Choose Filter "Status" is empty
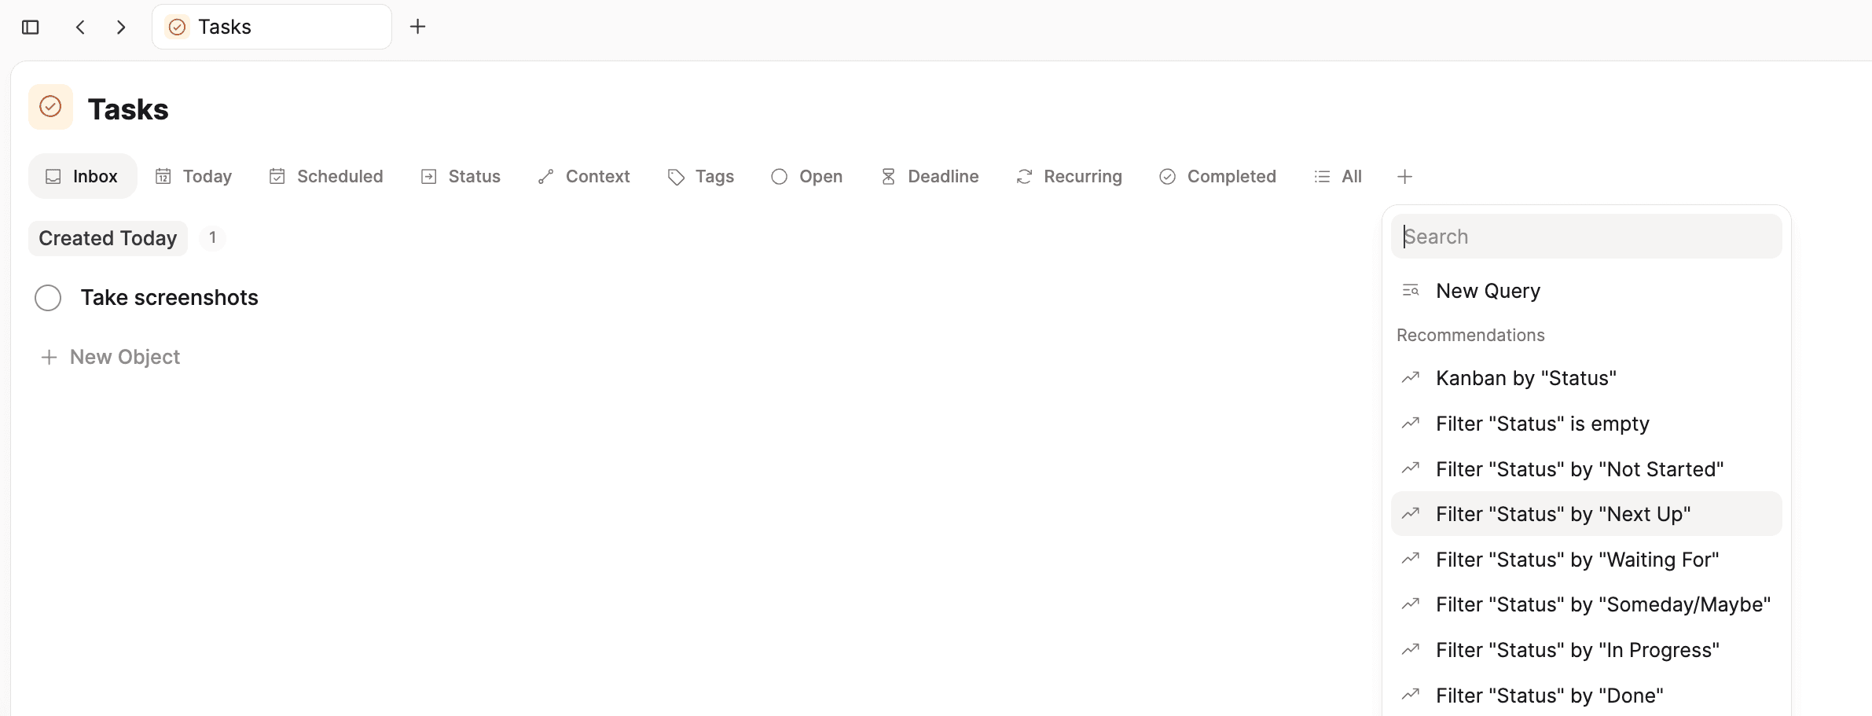The image size is (1872, 716). click(x=1586, y=424)
